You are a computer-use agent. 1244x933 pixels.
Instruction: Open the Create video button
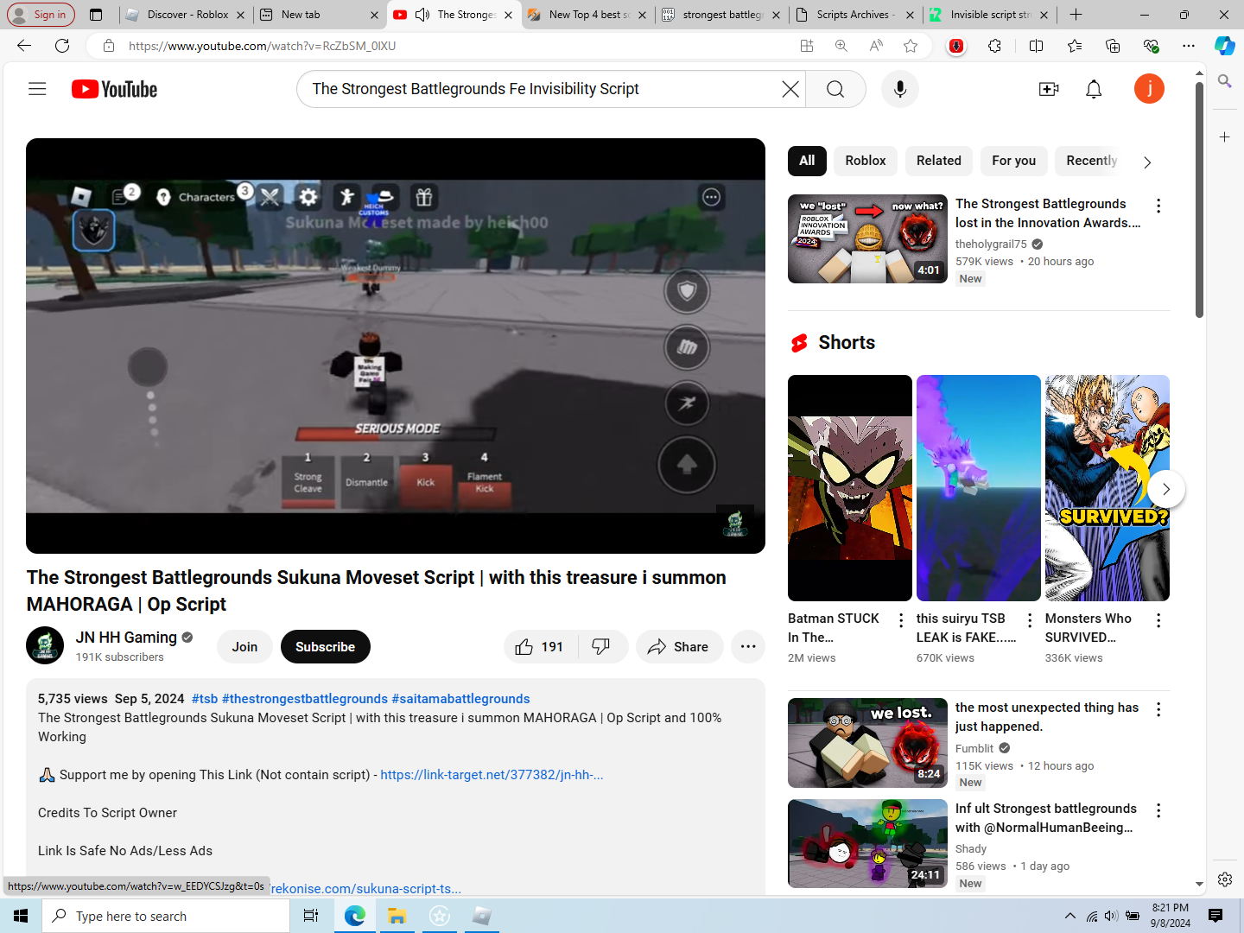[1049, 89]
